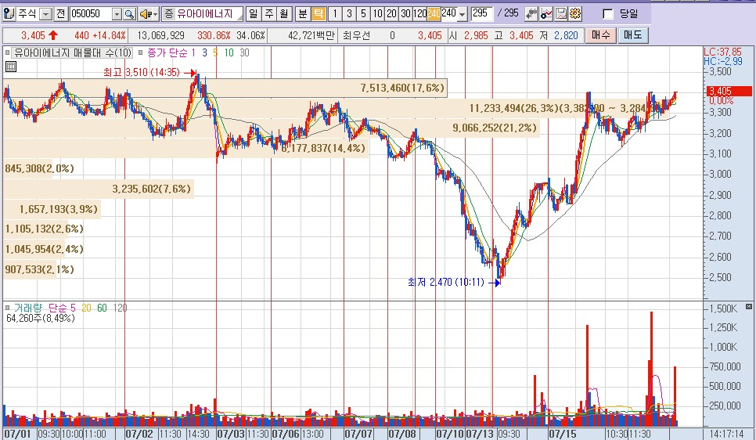Open the chart settings gear icon
The height and width of the screenshot is (440, 756).
575,14
